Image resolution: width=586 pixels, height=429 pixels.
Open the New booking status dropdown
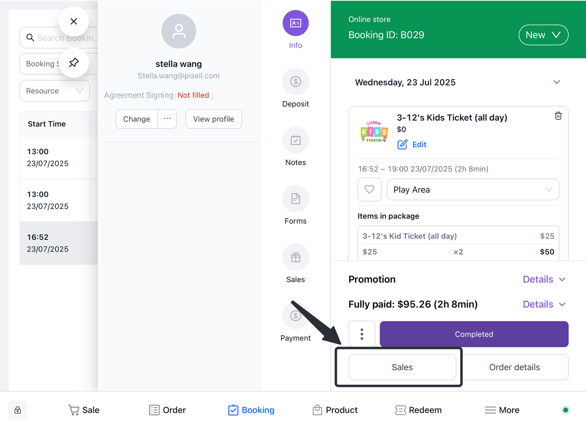pyautogui.click(x=543, y=35)
